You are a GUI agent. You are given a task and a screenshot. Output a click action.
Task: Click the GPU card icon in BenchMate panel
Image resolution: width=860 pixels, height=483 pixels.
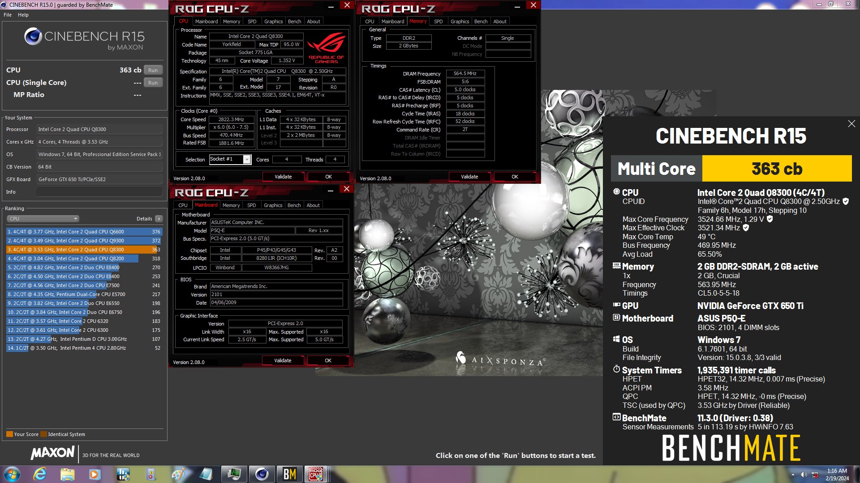(616, 305)
